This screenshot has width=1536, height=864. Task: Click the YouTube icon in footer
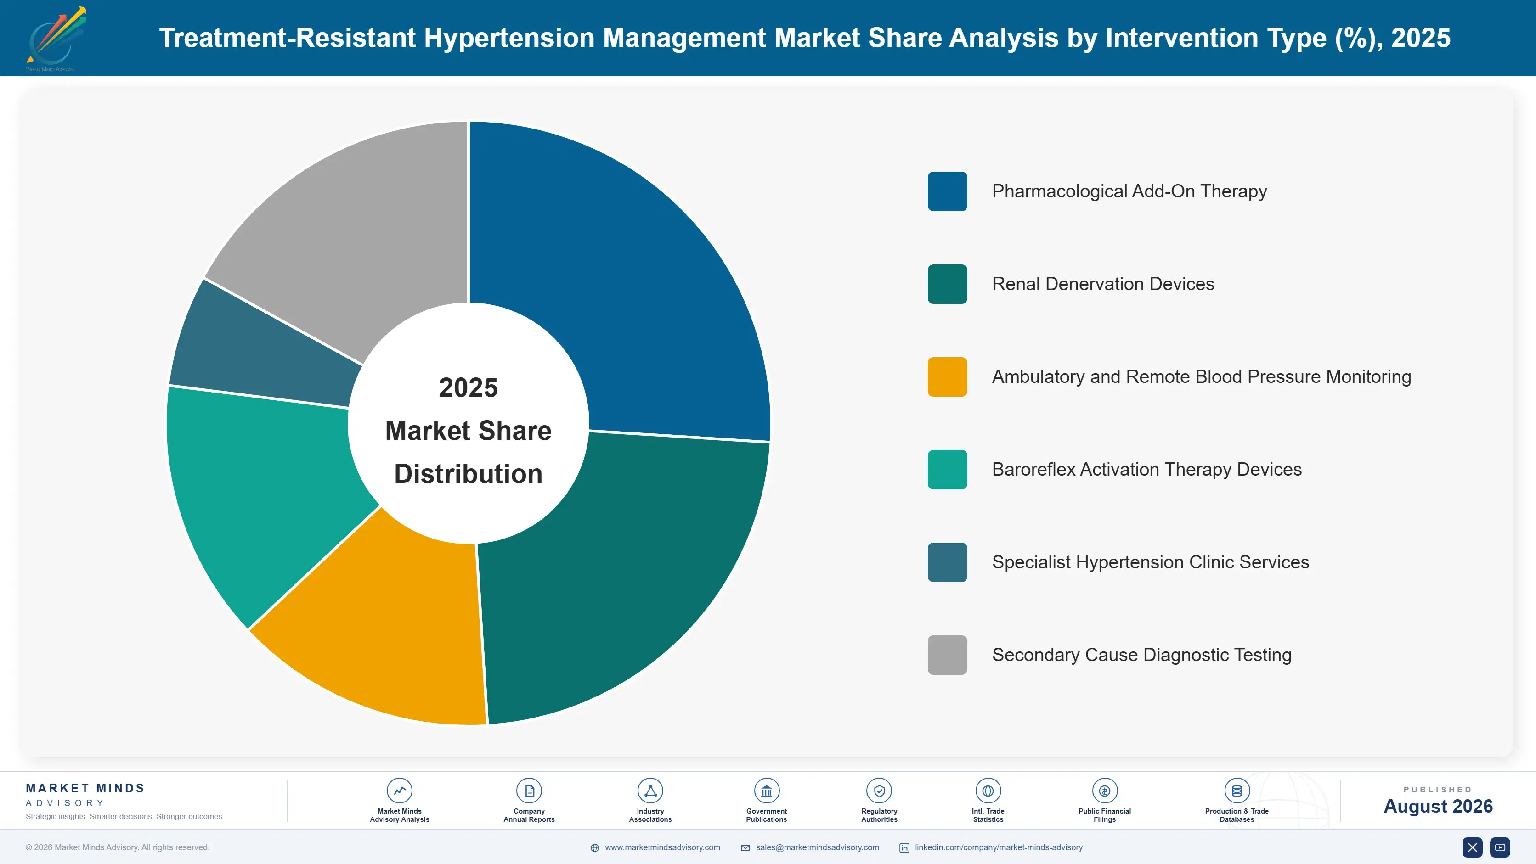pyautogui.click(x=1500, y=847)
